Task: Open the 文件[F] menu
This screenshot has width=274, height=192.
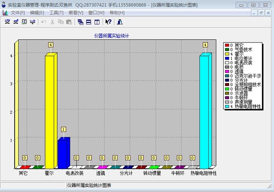Action: coord(18,13)
